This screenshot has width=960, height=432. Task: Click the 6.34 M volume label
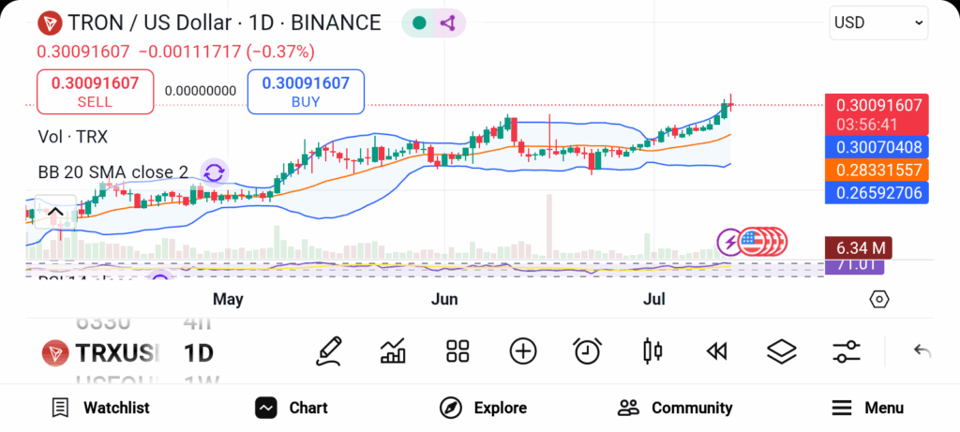click(859, 247)
